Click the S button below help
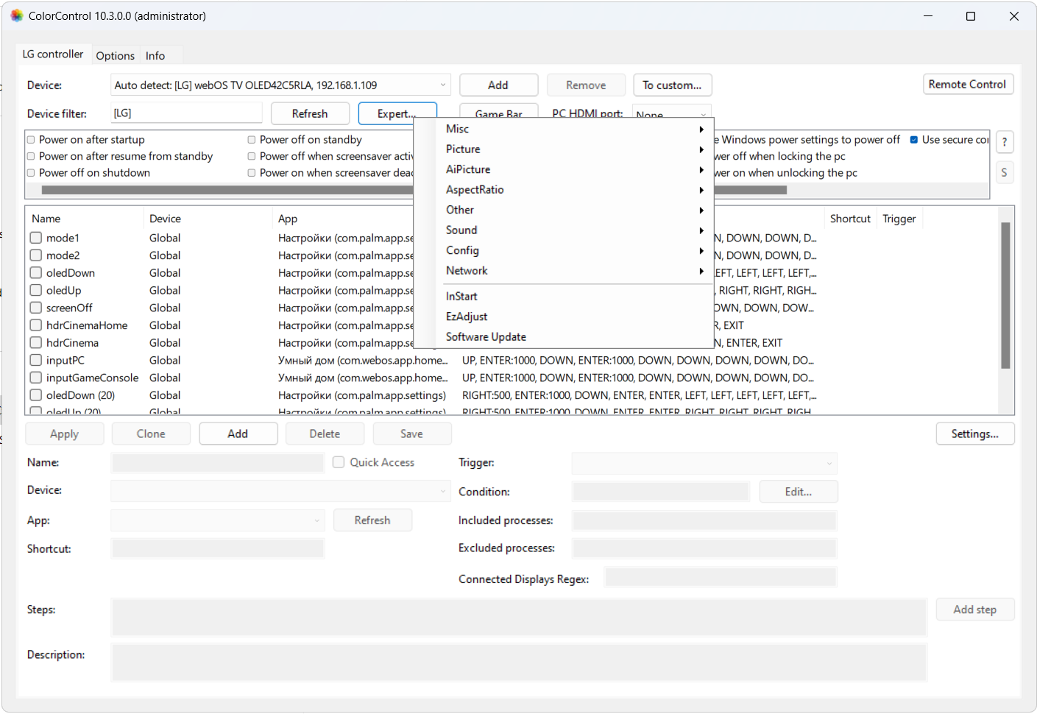The width and height of the screenshot is (1037, 714). (1004, 173)
